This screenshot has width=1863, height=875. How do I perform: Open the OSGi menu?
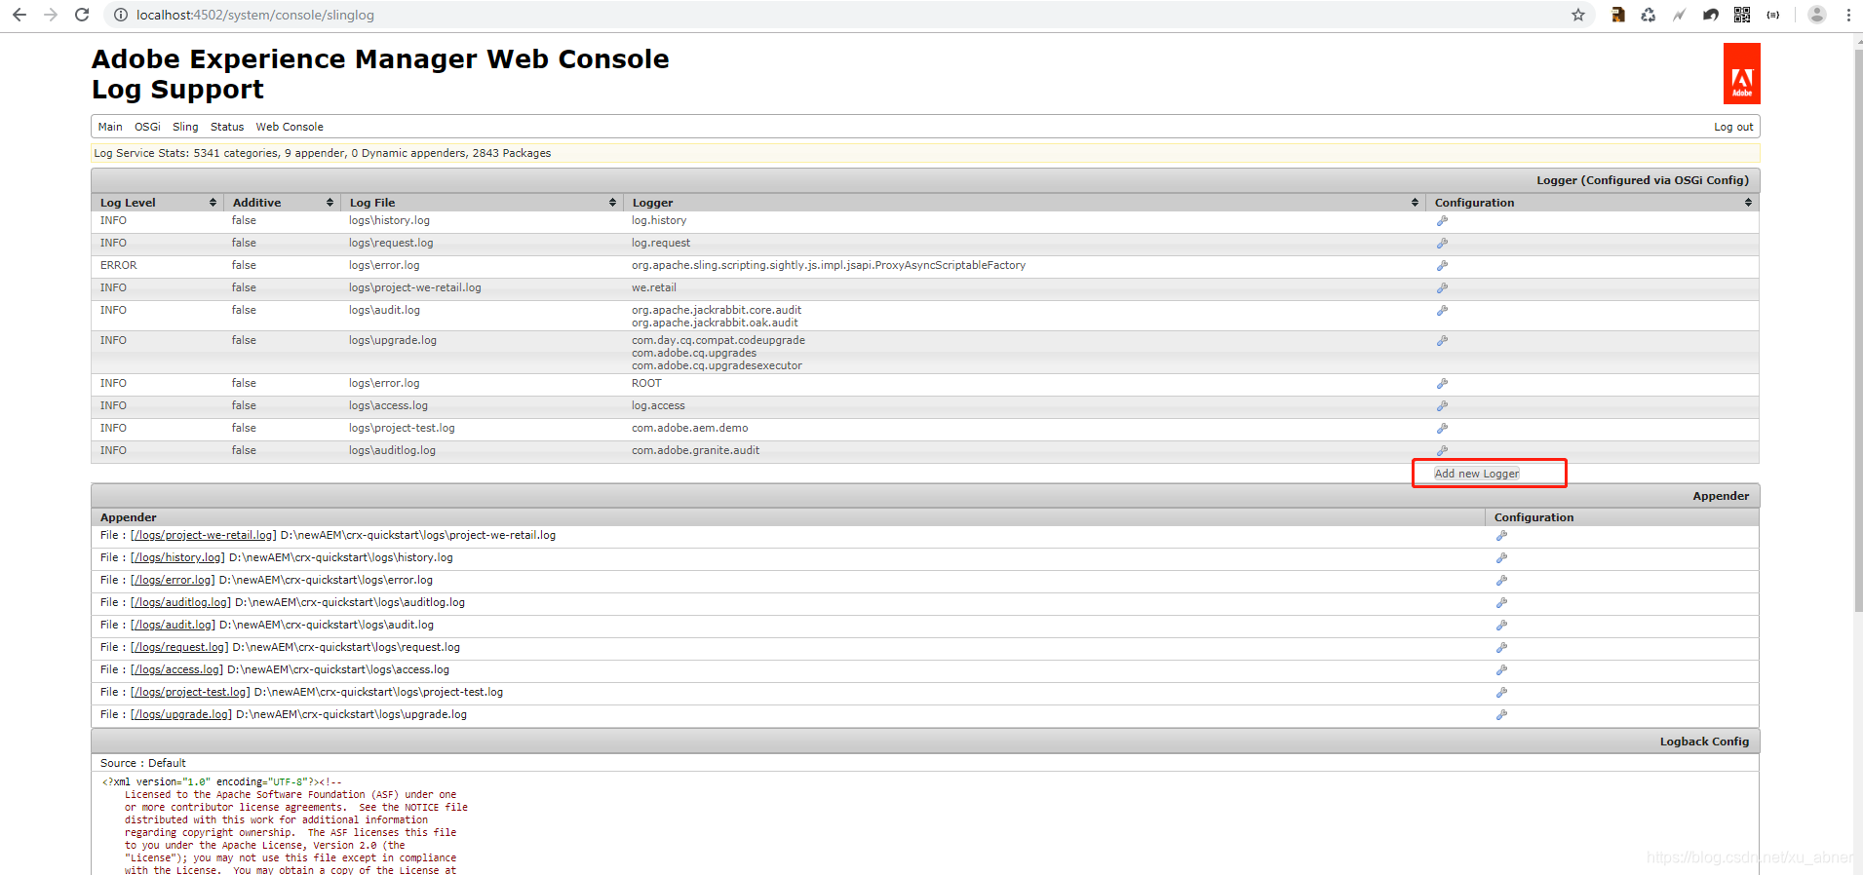[147, 127]
